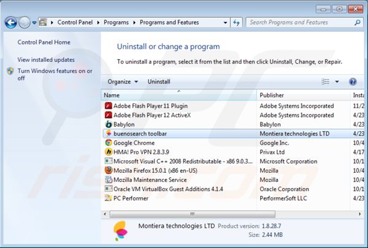Click Uninstall in the toolbar
Image resolution: width=368 pixels, height=248 pixels.
(159, 81)
